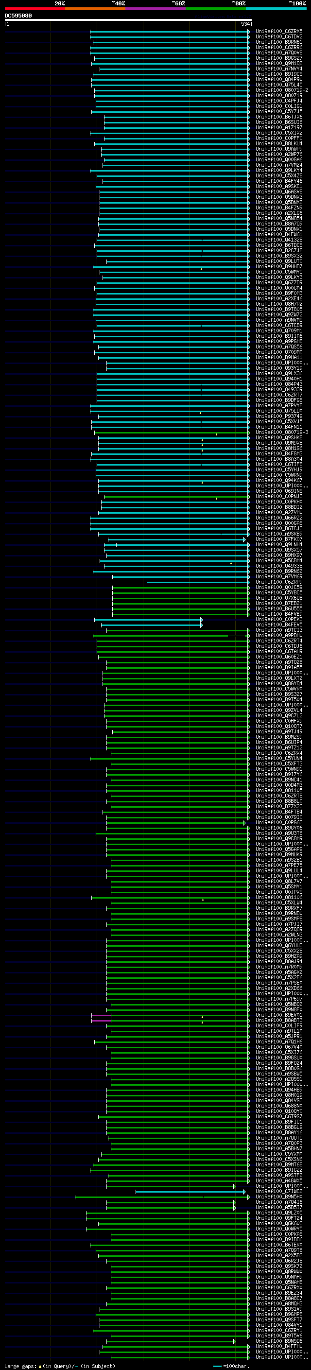Select the UniRef100_Q6ASV8 label
Screen dimensions: 311x1370
pyautogui.click(x=279, y=191)
